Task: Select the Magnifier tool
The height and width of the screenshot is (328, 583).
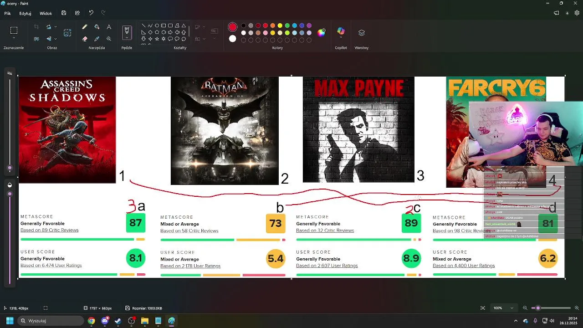Action: [109, 39]
